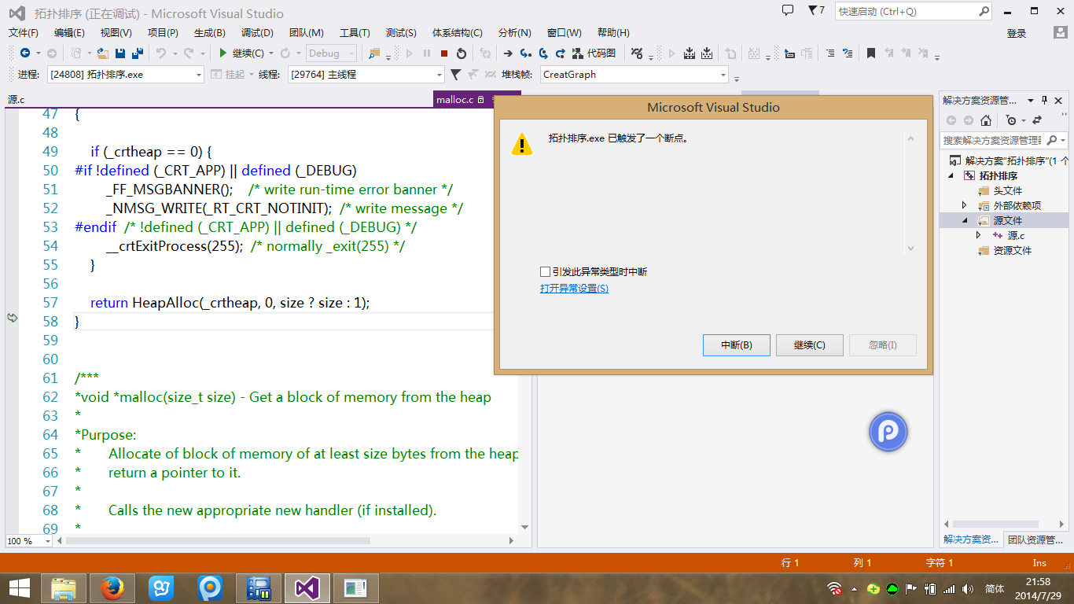The image size is (1074, 604).
Task: Switch to 团队资源管理器 bottom tab
Action: pos(1037,540)
